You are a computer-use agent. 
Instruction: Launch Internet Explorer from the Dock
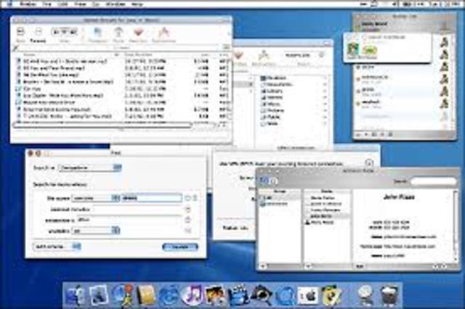[x=169, y=294]
